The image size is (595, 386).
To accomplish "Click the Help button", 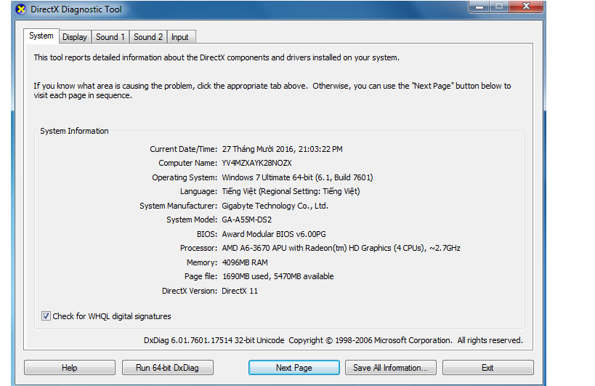I will pos(70,367).
